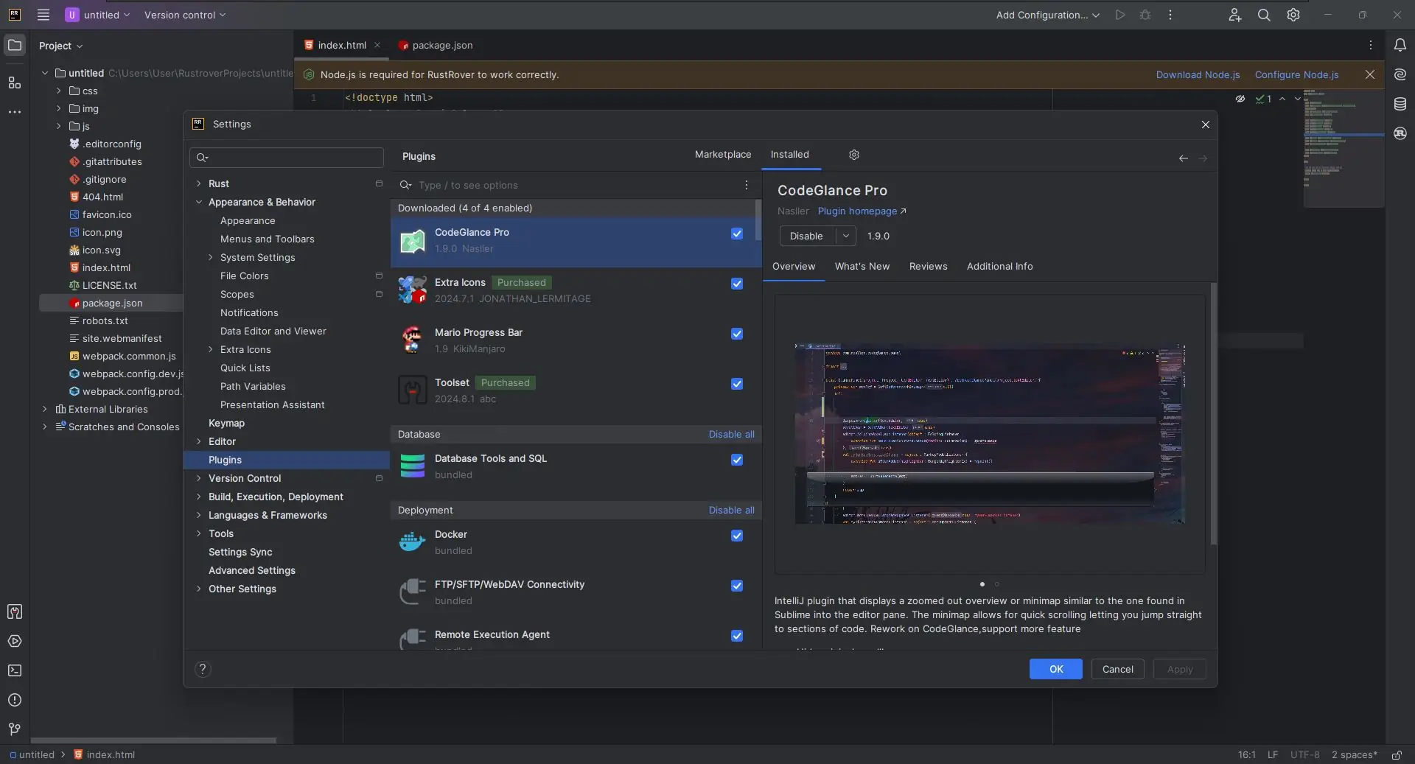Image resolution: width=1415 pixels, height=764 pixels.
Task: Open the Plugin homepage link
Action: tap(862, 211)
